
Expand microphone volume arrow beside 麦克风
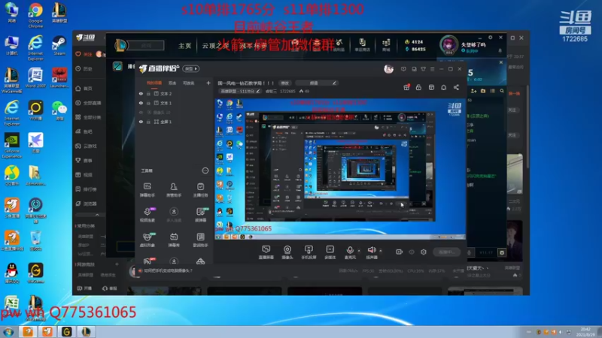(359, 251)
